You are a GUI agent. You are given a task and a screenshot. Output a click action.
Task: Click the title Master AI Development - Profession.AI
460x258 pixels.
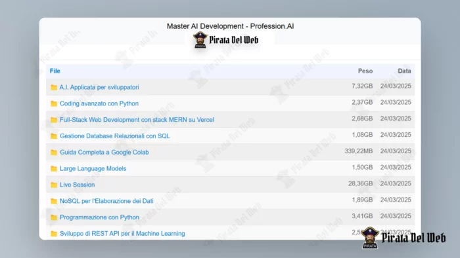click(x=230, y=26)
